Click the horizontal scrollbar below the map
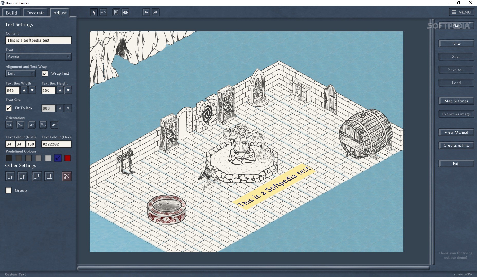Viewport: 477px width, 277px height. (253, 268)
